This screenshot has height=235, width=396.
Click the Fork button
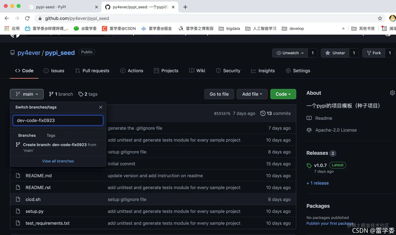374,53
